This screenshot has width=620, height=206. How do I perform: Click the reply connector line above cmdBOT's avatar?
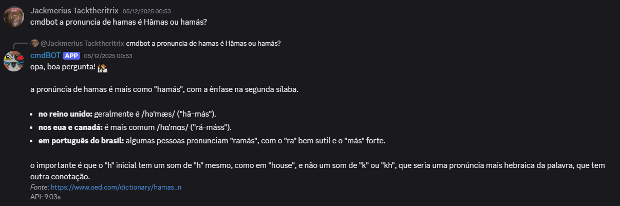[x=20, y=45]
